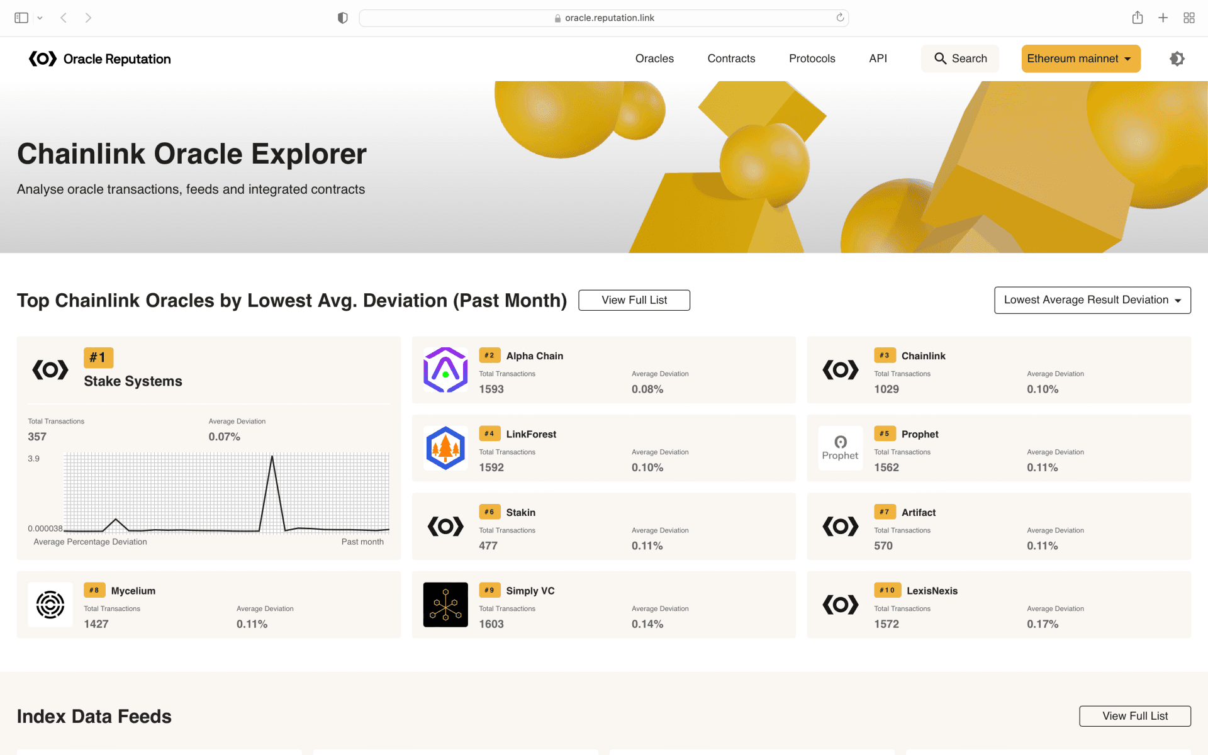Click Artifact's 570 transactions value
The image size is (1208, 755).
(x=883, y=546)
